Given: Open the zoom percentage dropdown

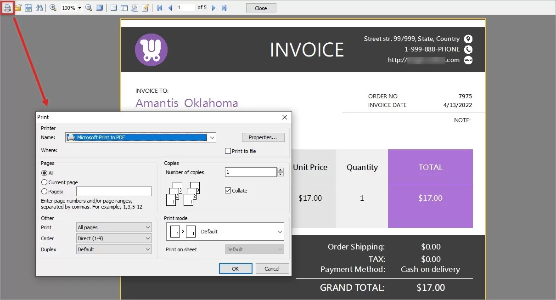Looking at the screenshot, I should (x=79, y=7).
